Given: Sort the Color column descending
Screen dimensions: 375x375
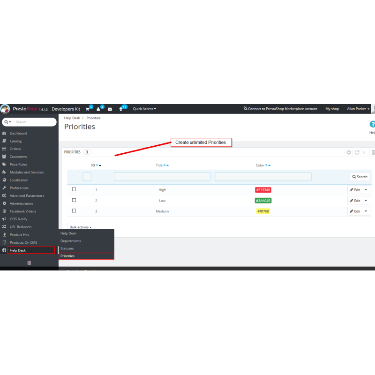Looking at the screenshot, I should pos(266,165).
